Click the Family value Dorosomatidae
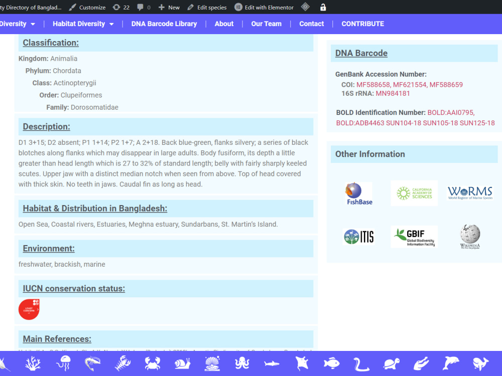Image resolution: width=502 pixels, height=376 pixels. pyautogui.click(x=94, y=107)
